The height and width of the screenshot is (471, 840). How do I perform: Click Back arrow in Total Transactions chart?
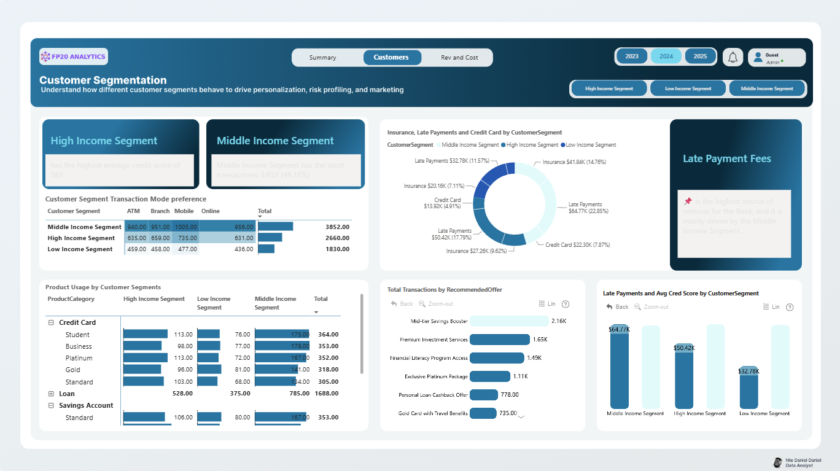point(394,304)
